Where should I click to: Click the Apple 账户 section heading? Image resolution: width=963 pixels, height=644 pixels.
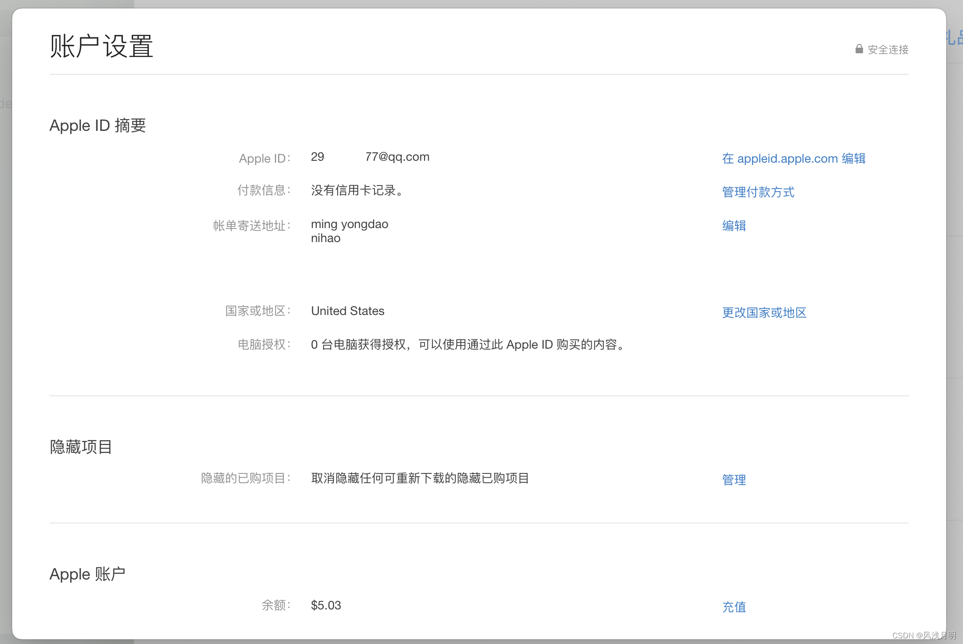(x=87, y=574)
